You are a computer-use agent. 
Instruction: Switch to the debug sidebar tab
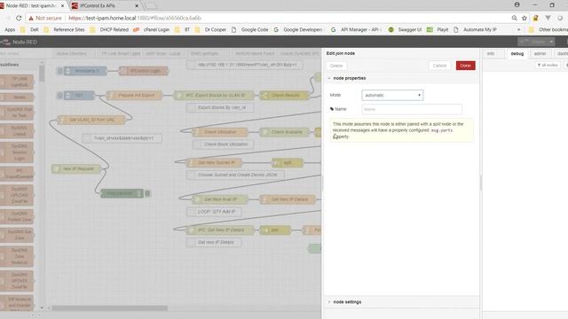(x=517, y=53)
